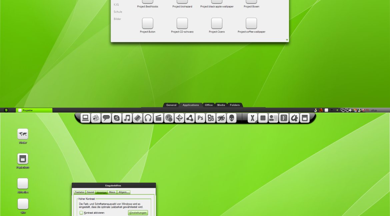
Task: Switch to the Office dock tab
Action: pos(209,105)
